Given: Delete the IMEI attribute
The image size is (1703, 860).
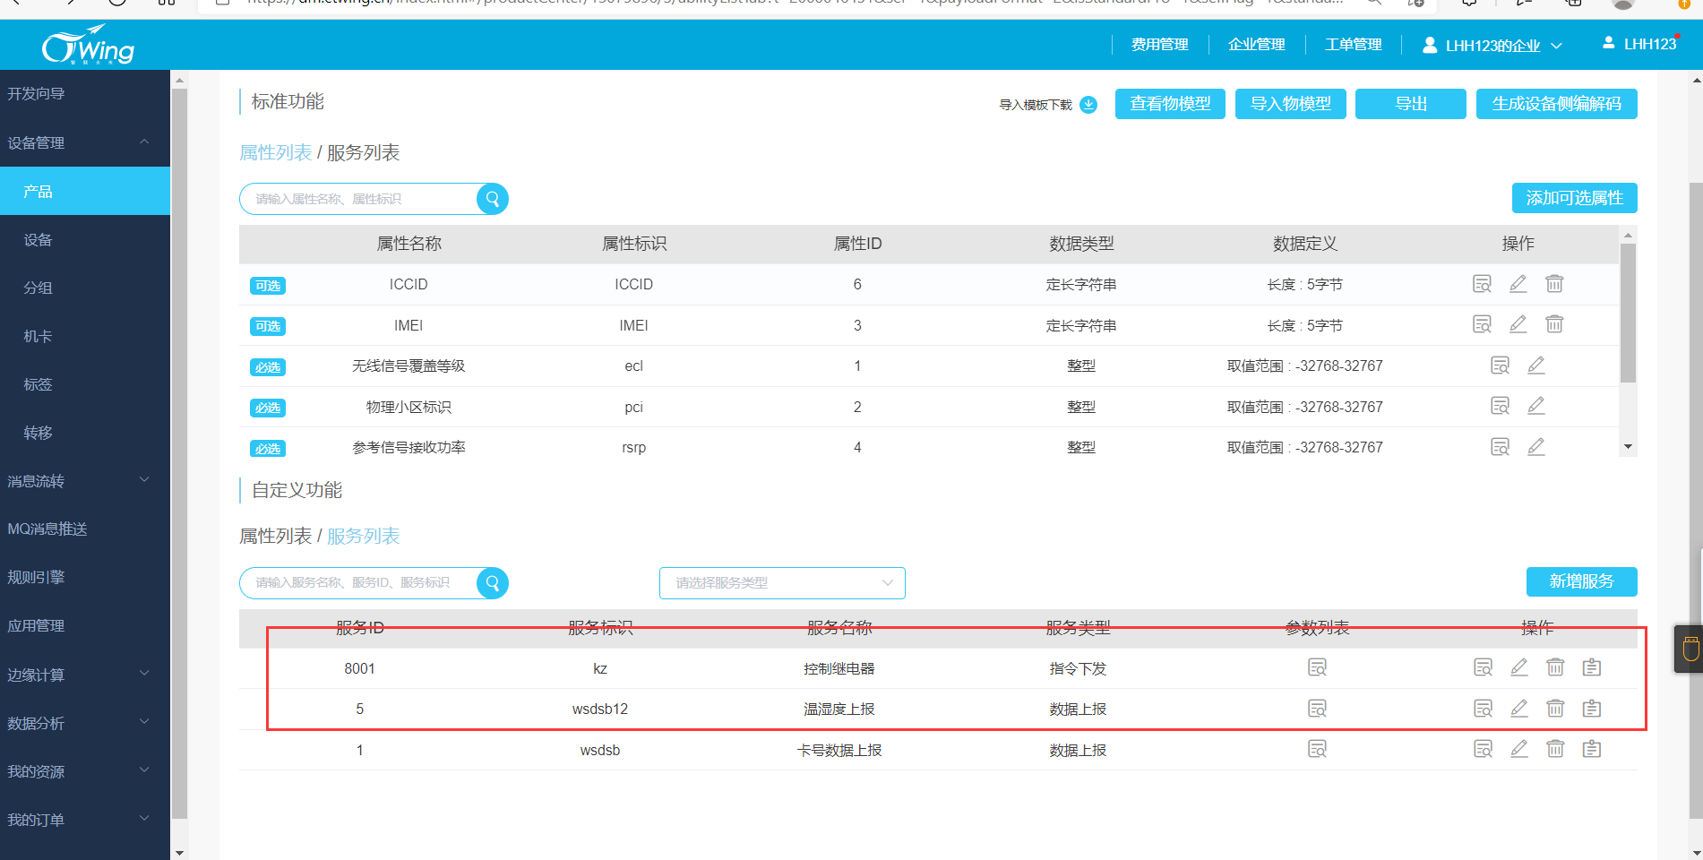Looking at the screenshot, I should (x=1554, y=324).
